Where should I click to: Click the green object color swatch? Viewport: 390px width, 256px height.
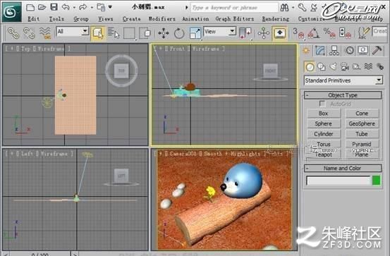coord(377,181)
